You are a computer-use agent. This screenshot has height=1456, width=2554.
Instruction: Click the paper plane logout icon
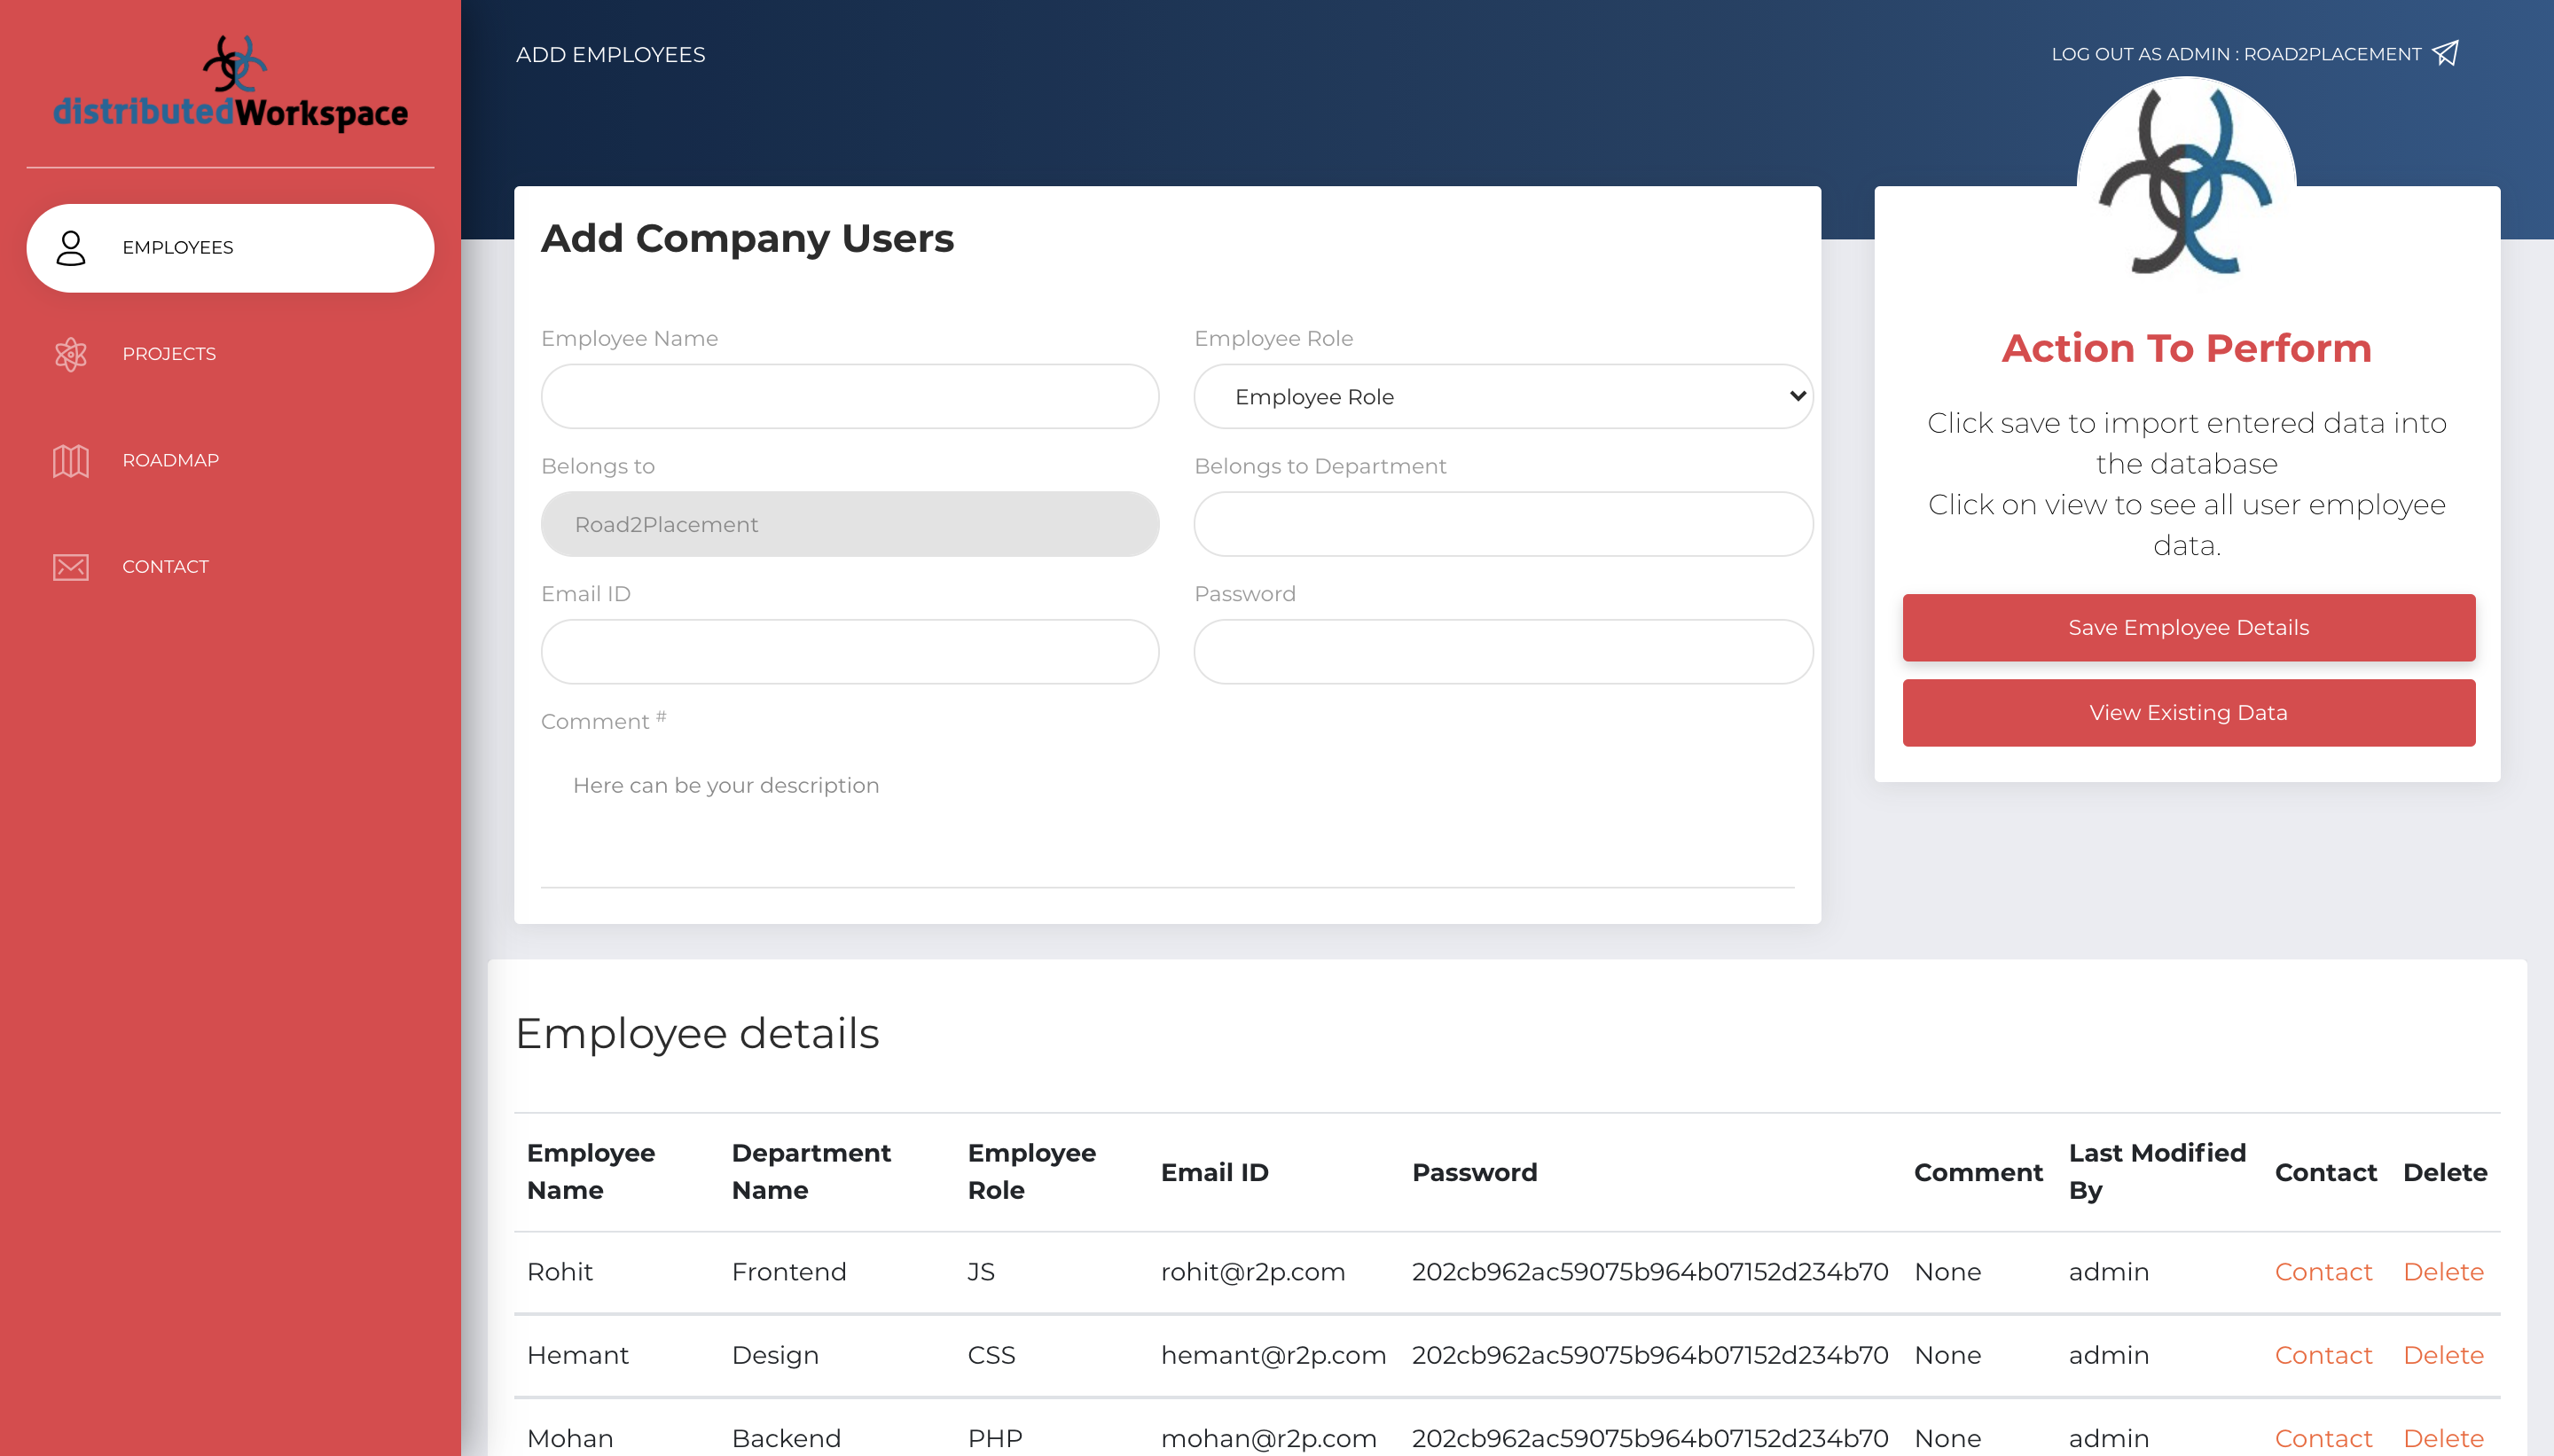point(2446,53)
